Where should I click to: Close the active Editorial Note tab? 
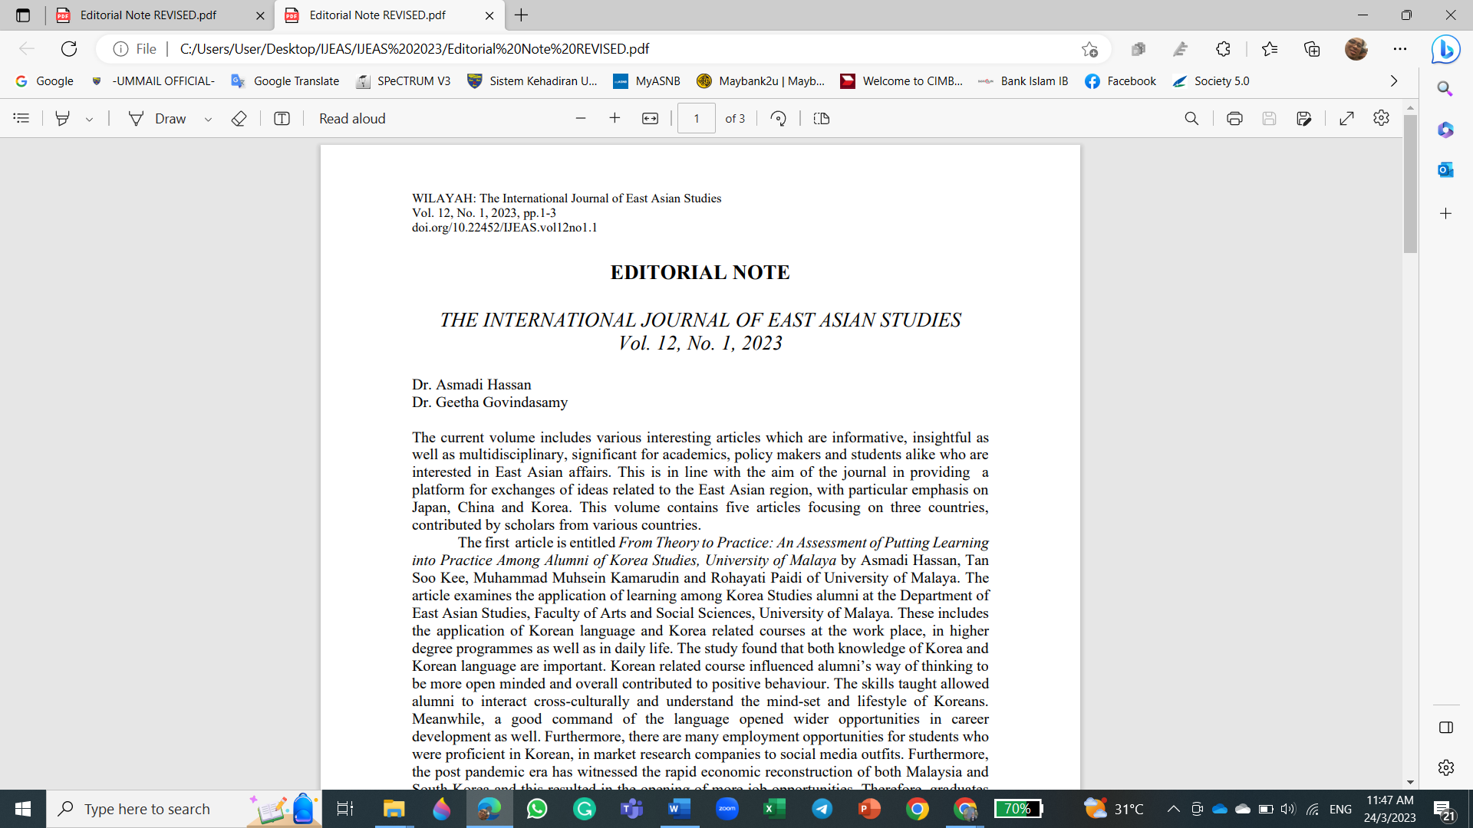489,15
